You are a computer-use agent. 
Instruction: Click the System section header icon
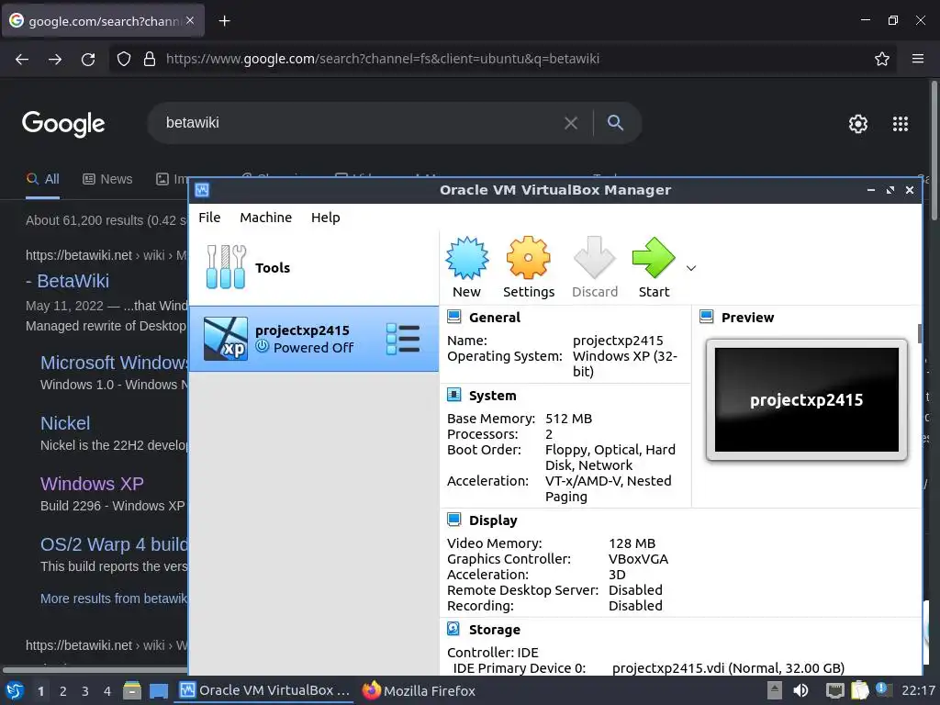point(453,395)
